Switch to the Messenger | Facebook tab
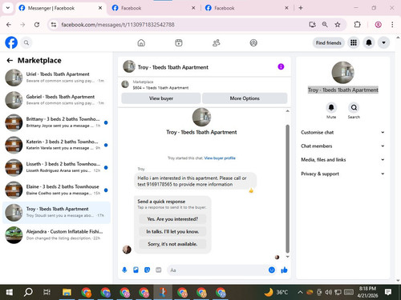Viewport: 401px width, 300px height. pos(60,8)
